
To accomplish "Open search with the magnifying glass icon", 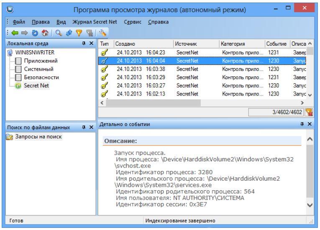I will pos(59,33).
